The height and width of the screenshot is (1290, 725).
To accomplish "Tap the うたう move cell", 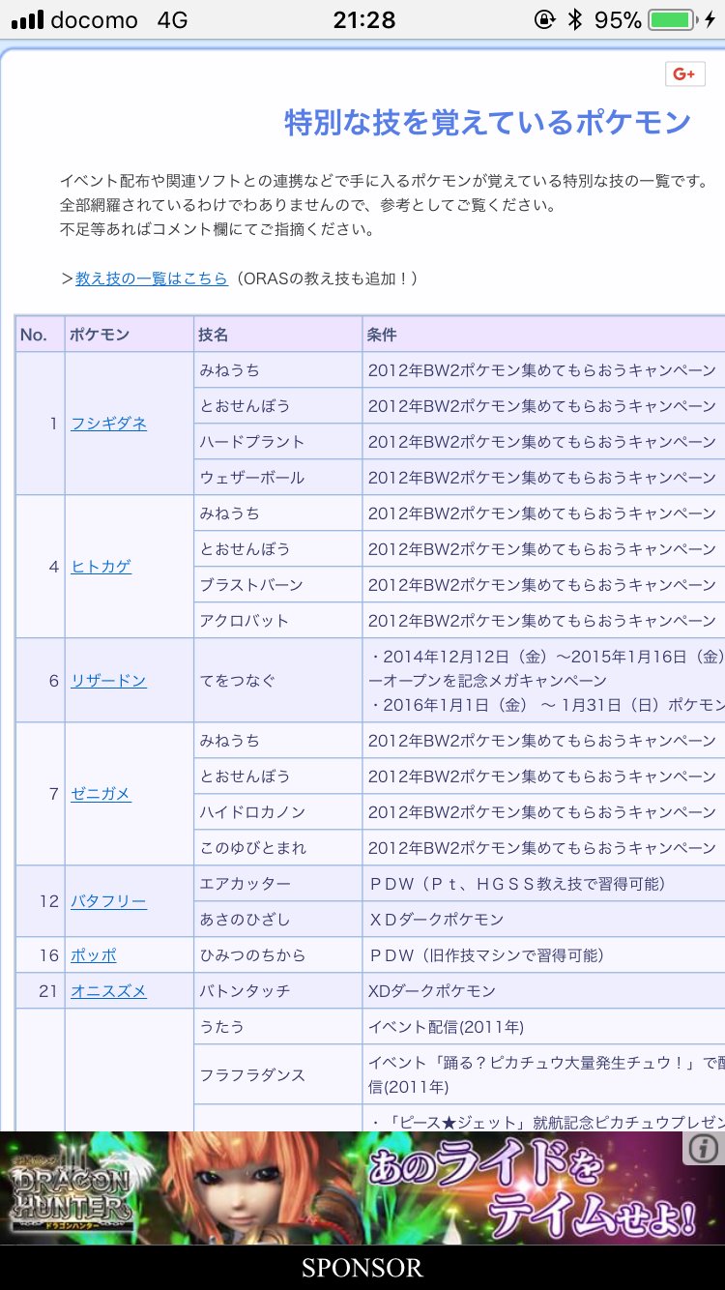I will [277, 1027].
